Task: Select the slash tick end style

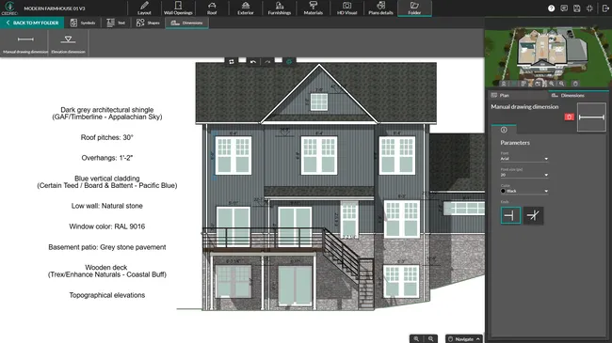Action: click(x=533, y=215)
